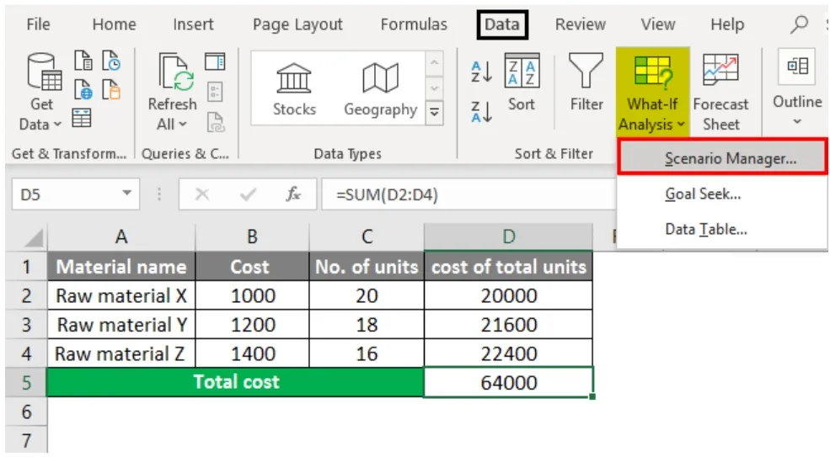
Task: Click in the formula bar showing =SUM(D2:D4)
Action: [469, 194]
